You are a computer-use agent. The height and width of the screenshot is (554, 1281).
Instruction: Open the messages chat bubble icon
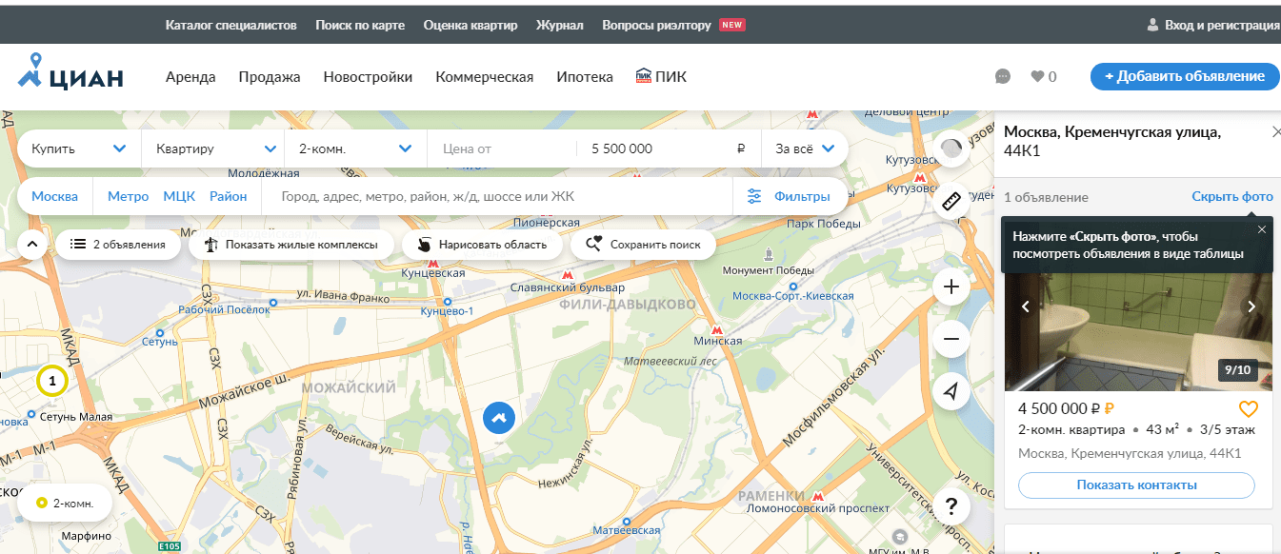[1002, 77]
